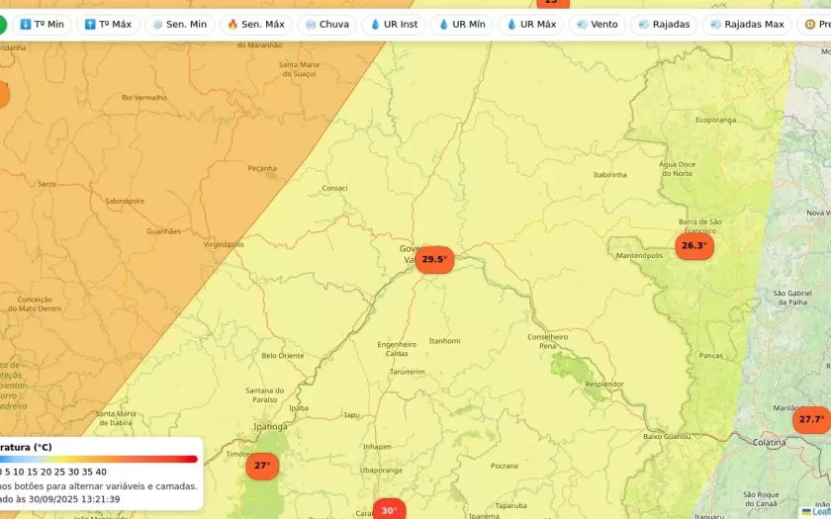The width and height of the screenshot is (831, 519).
Task: Click the partially visible marker at top
Action: (x=551, y=3)
